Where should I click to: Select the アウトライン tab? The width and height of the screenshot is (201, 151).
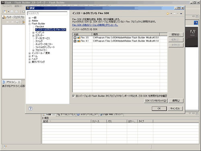[x=12, y=82]
